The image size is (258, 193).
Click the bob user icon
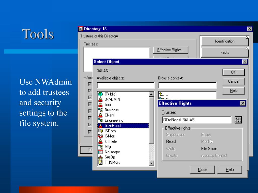(x=100, y=105)
